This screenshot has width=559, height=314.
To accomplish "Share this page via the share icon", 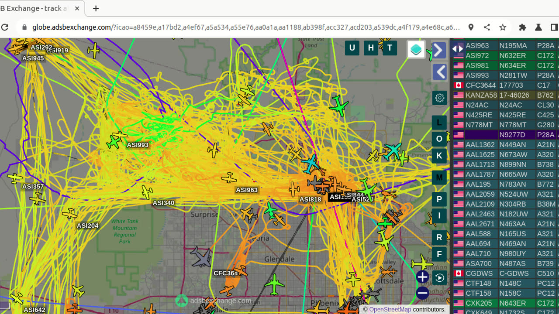I will coord(487,27).
